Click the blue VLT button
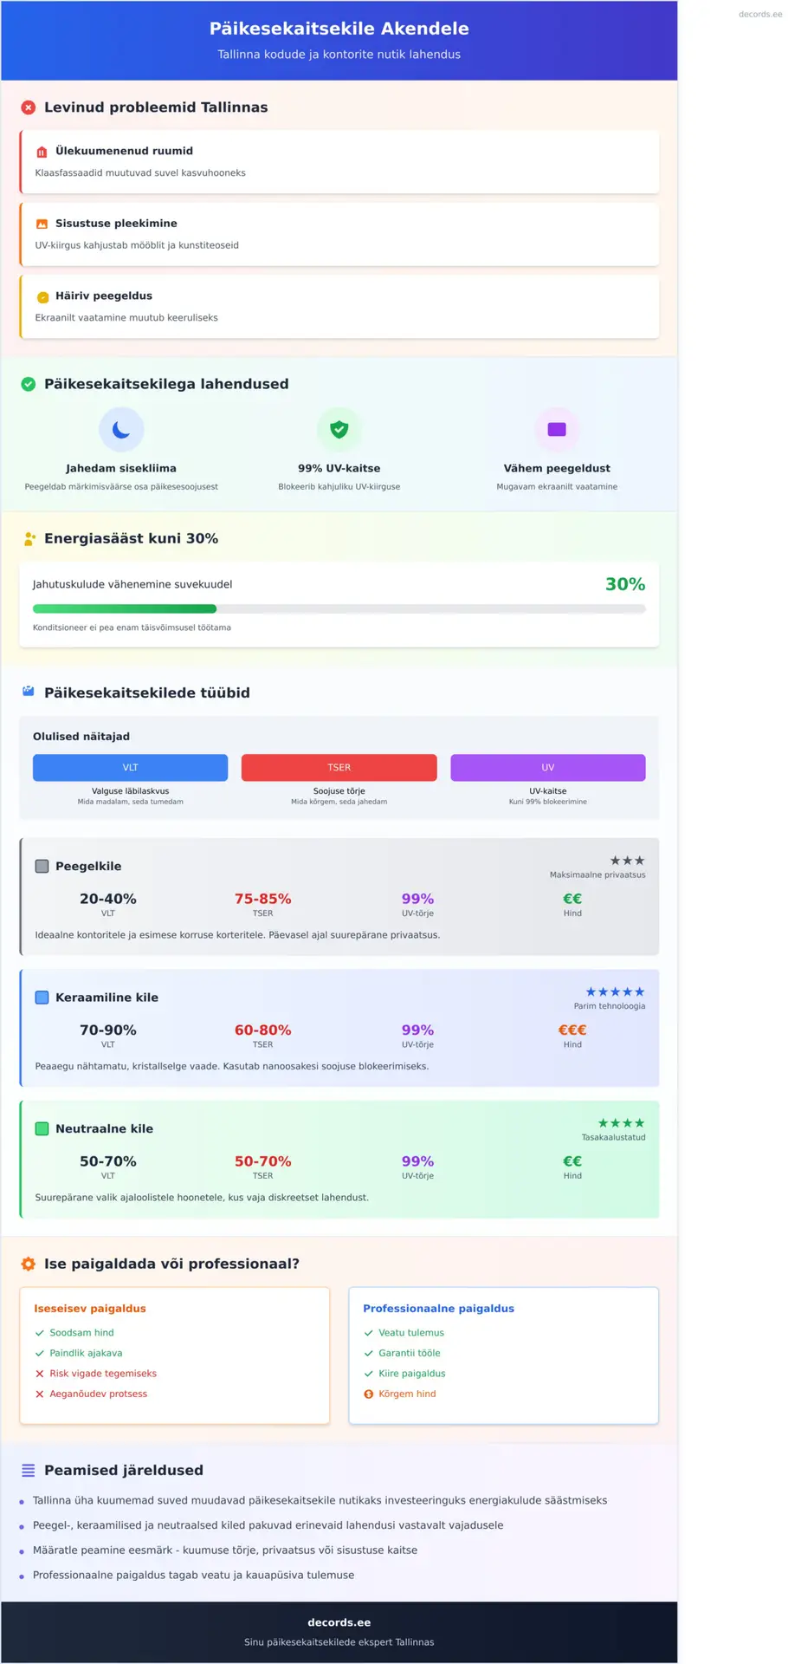788x1664 pixels. (x=131, y=768)
